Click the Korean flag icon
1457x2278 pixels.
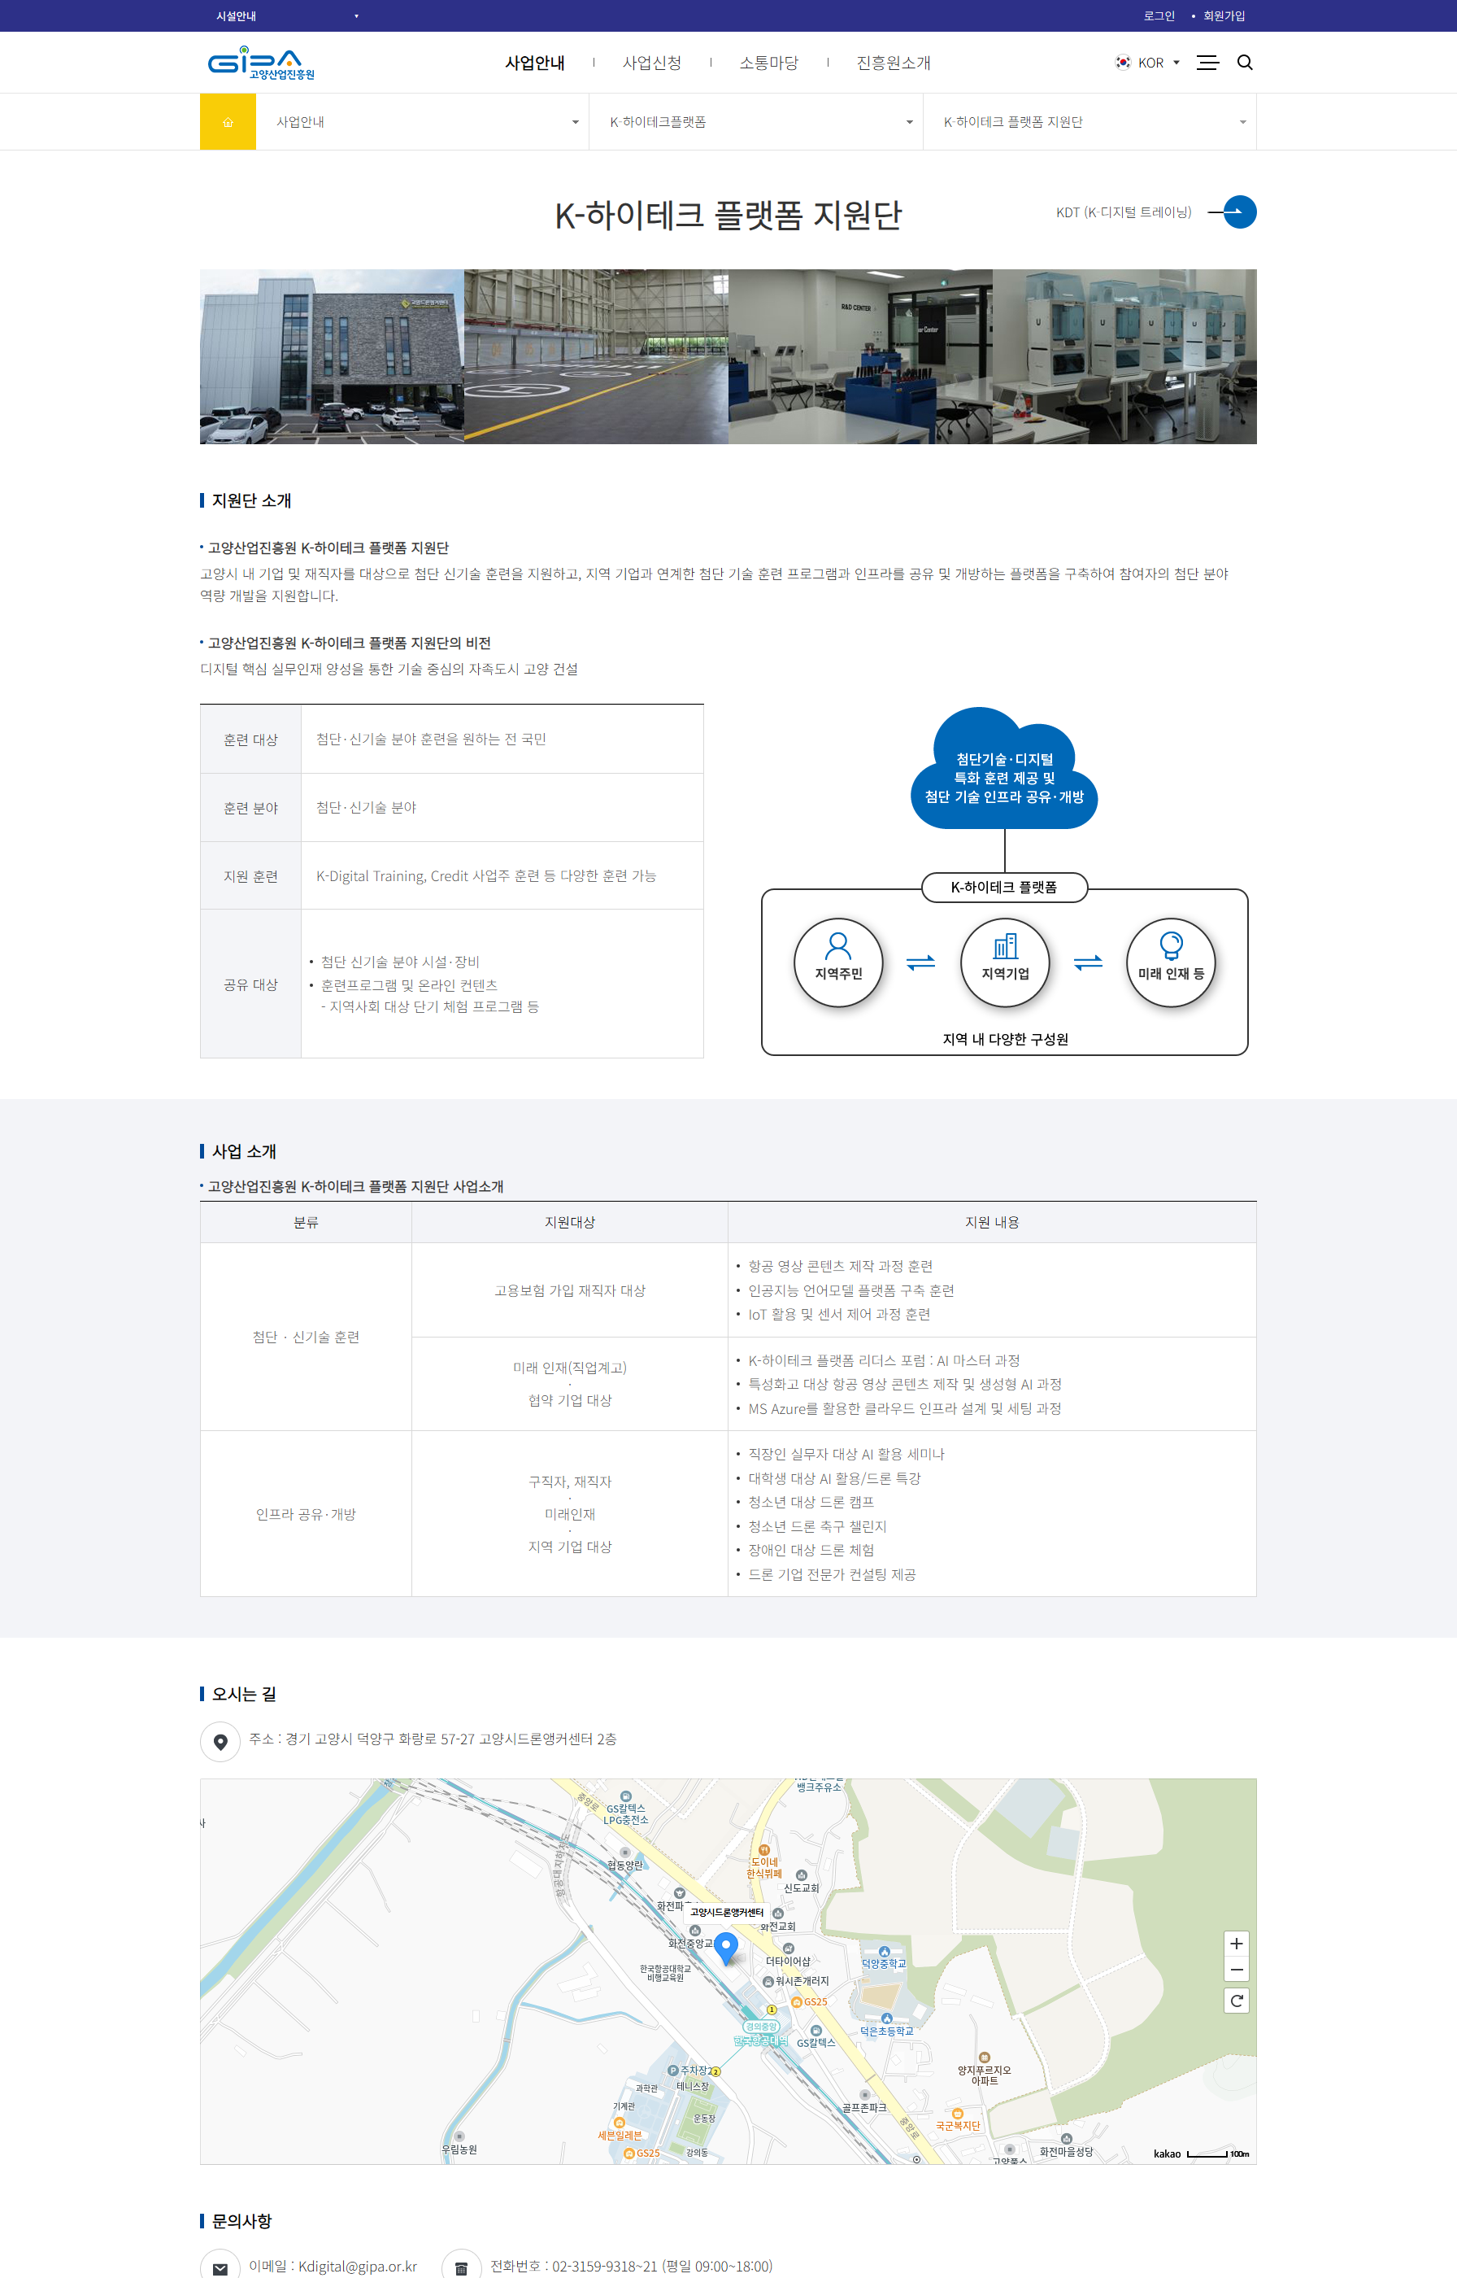tap(1123, 63)
